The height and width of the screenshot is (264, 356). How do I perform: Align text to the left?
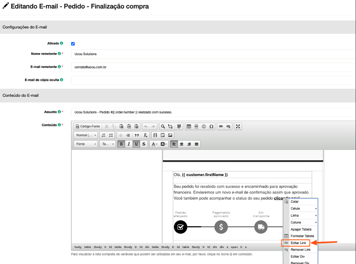174,144
